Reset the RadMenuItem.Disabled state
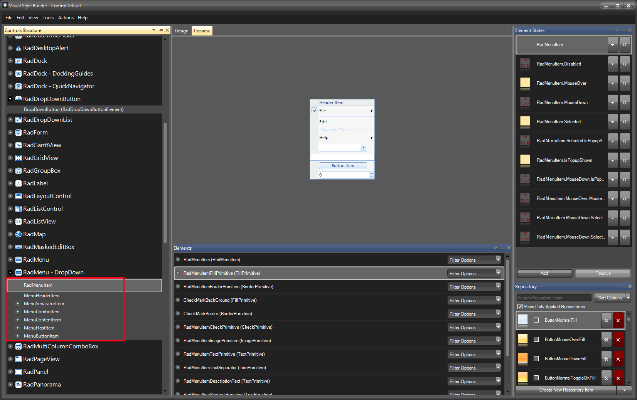Image resolution: width=637 pixels, height=400 pixels. pyautogui.click(x=625, y=64)
